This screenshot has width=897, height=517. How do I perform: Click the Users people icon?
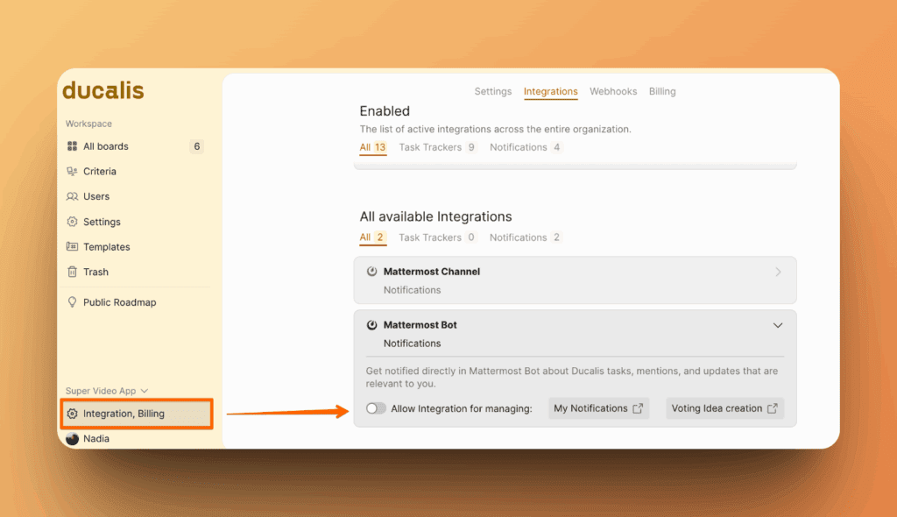click(73, 196)
